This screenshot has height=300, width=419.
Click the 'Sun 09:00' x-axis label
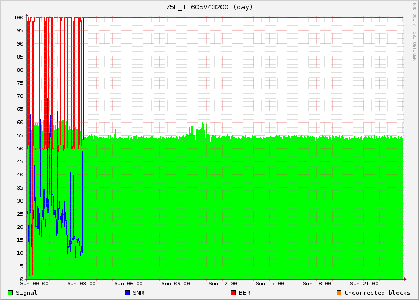tap(175, 283)
